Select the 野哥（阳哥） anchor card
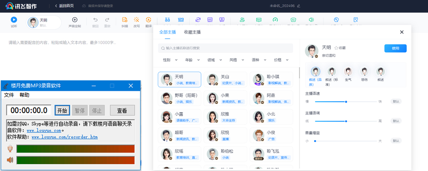Image resolution: width=428 pixels, height=171 pixels. point(180,98)
